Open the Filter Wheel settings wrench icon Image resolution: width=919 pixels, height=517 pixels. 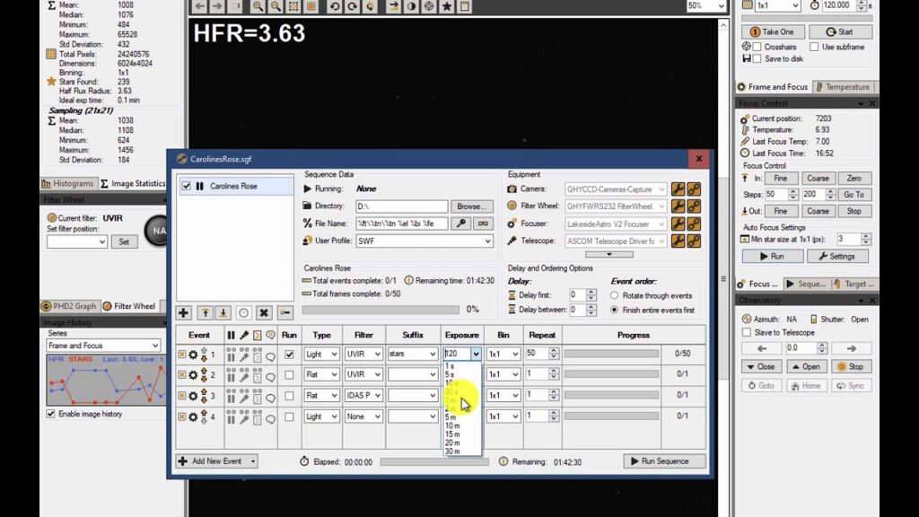point(678,206)
